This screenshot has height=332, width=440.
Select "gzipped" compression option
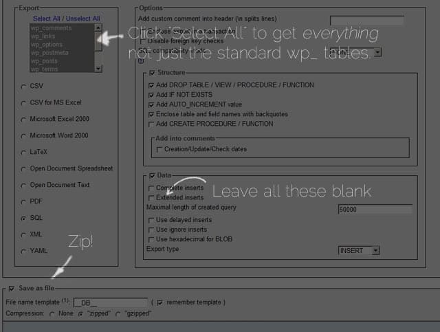[x=118, y=314]
